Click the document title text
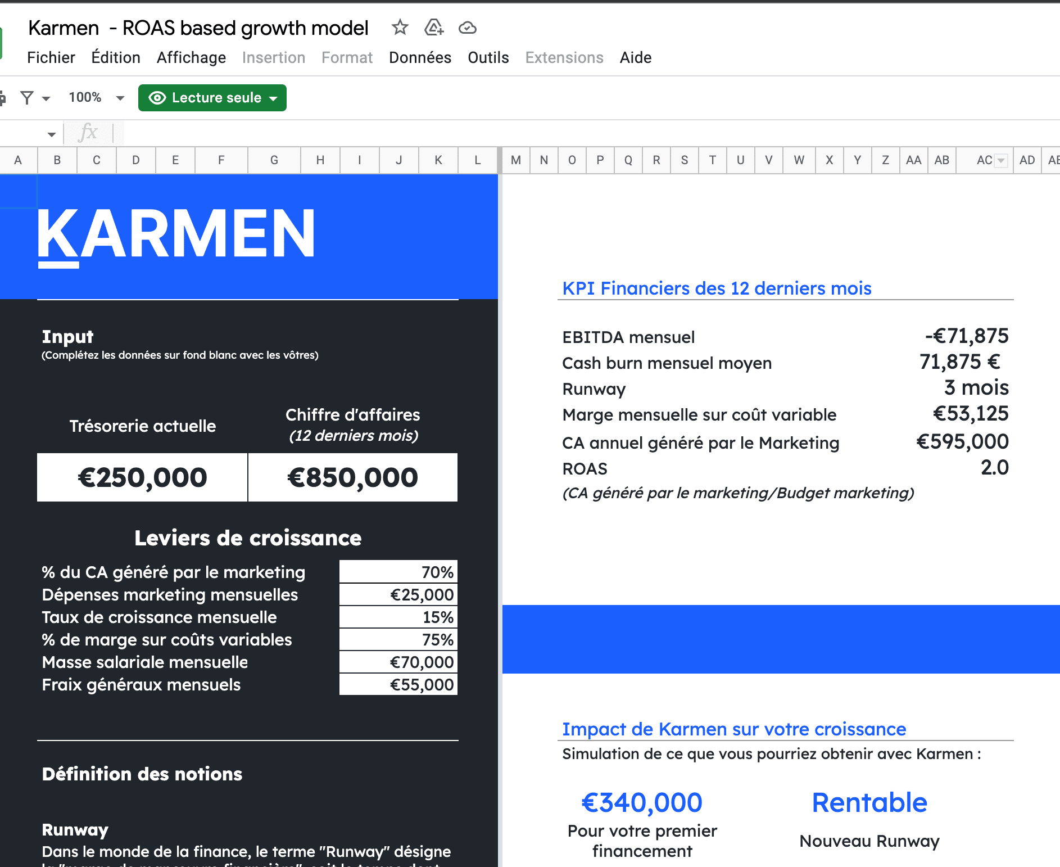 coord(198,28)
